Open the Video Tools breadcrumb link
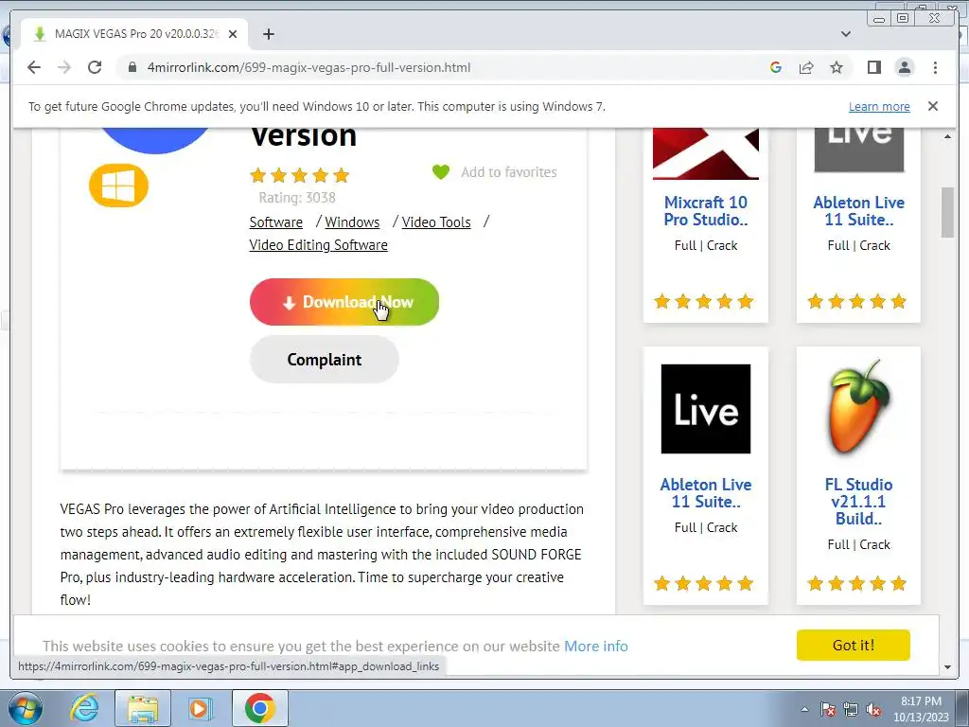969x727 pixels. click(436, 222)
